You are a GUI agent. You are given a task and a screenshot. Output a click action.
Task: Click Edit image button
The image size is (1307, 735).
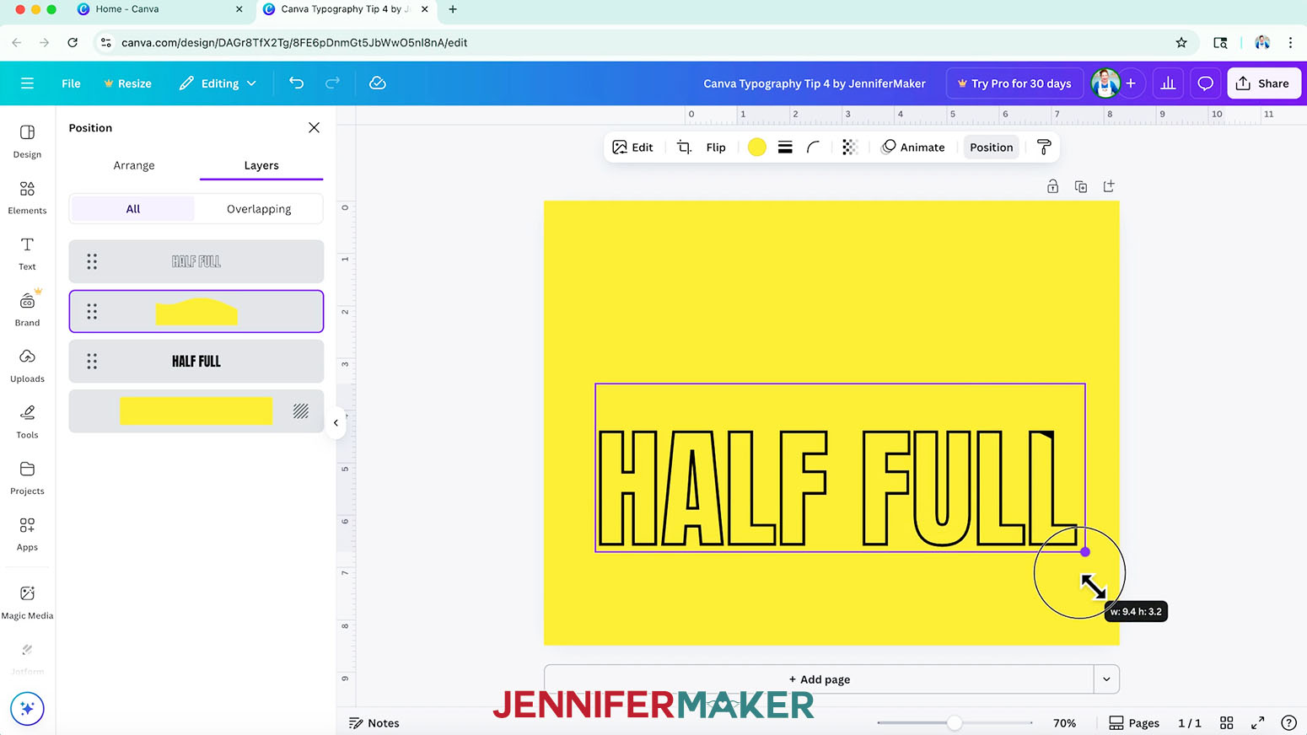(x=632, y=148)
